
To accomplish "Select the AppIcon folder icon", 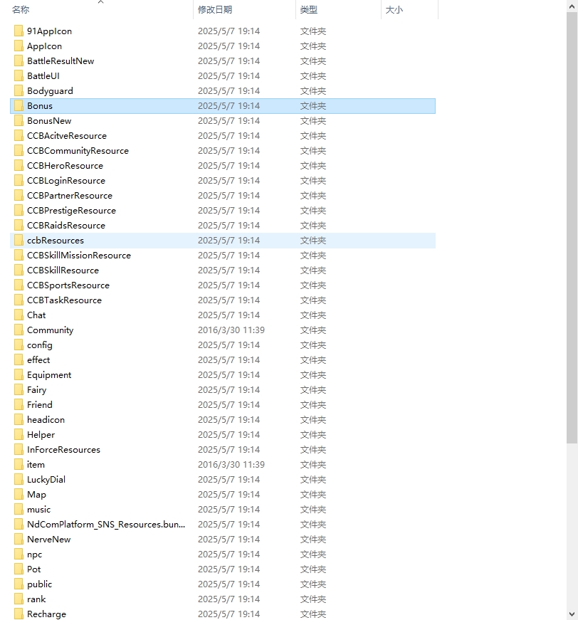I will pyautogui.click(x=19, y=46).
